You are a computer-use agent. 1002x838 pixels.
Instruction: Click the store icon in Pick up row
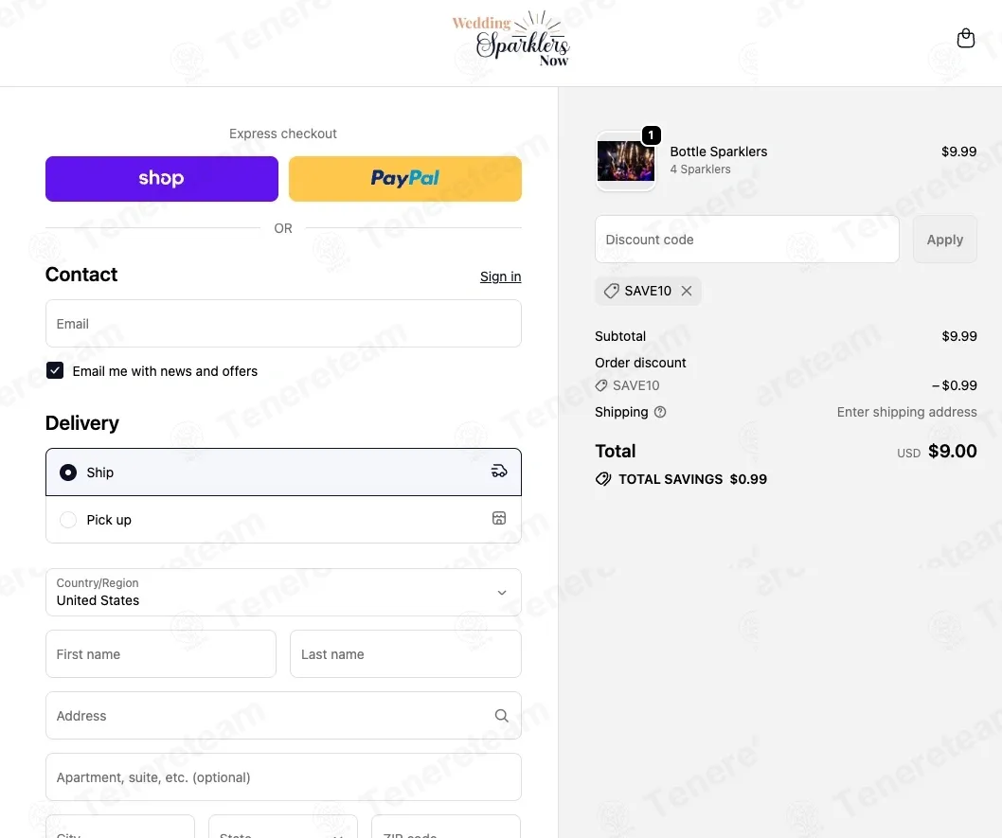pyautogui.click(x=499, y=518)
